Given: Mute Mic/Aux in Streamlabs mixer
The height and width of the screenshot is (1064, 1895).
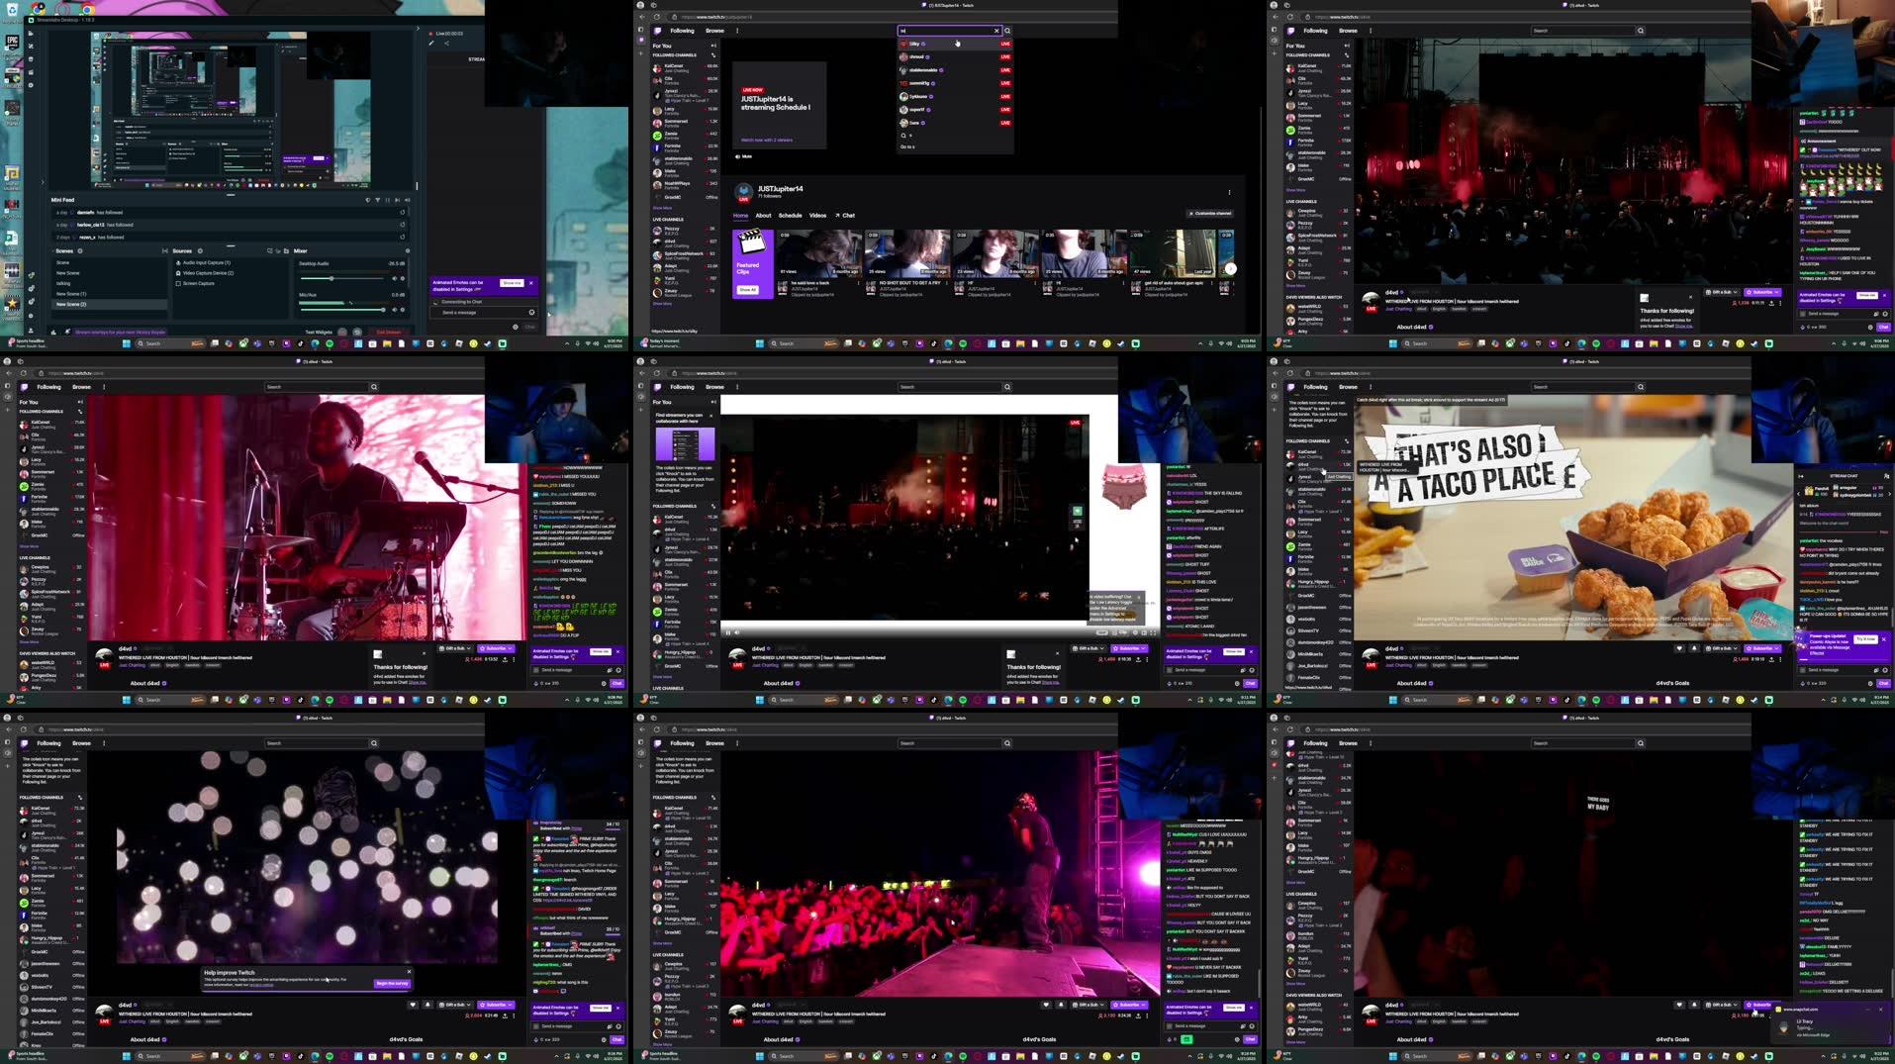Looking at the screenshot, I should 394,310.
